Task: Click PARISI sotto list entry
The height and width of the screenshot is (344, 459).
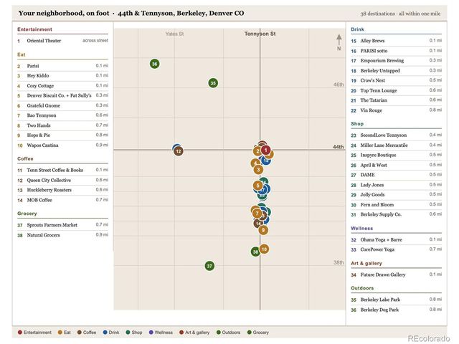Action: pos(397,51)
